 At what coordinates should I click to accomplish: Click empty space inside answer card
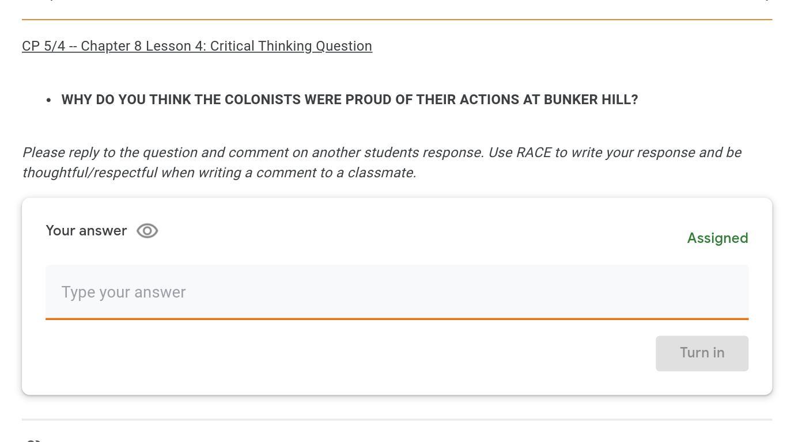pyautogui.click(x=346, y=357)
